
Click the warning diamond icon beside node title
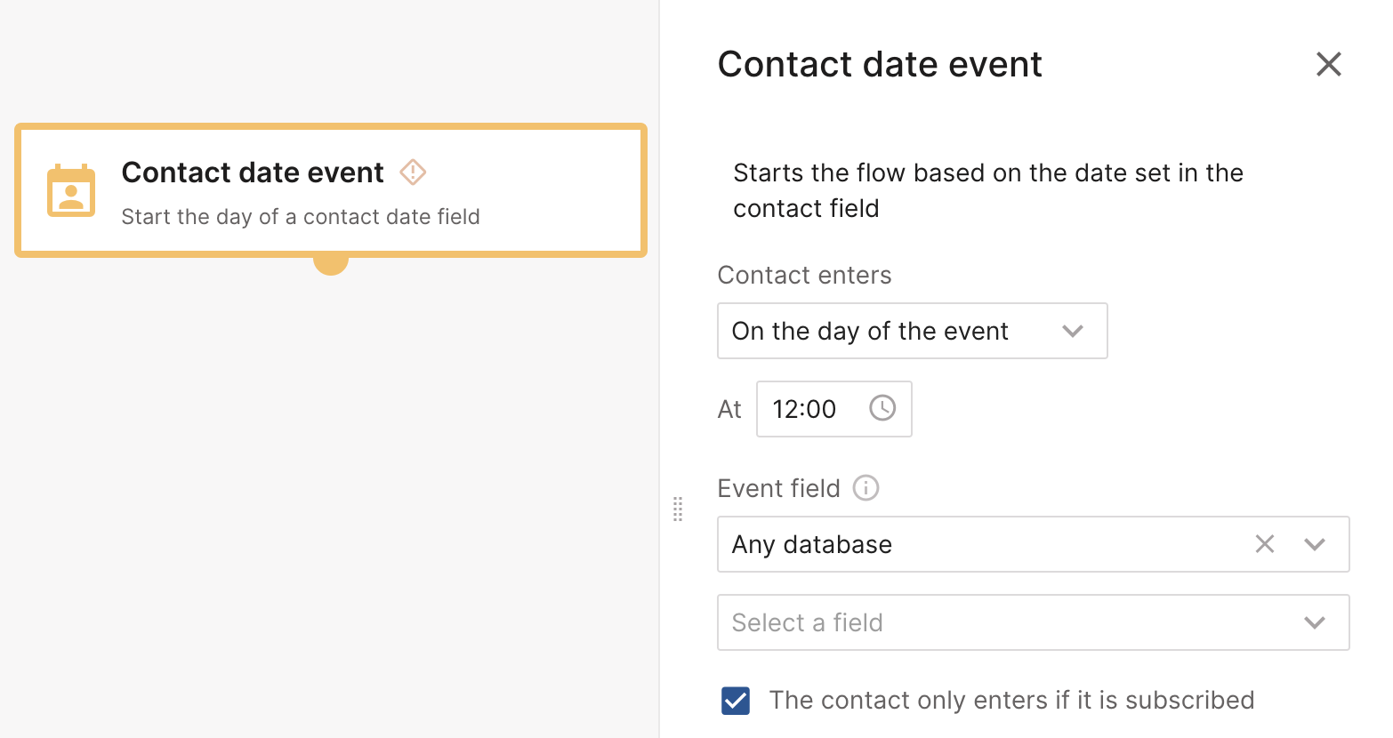point(413,172)
